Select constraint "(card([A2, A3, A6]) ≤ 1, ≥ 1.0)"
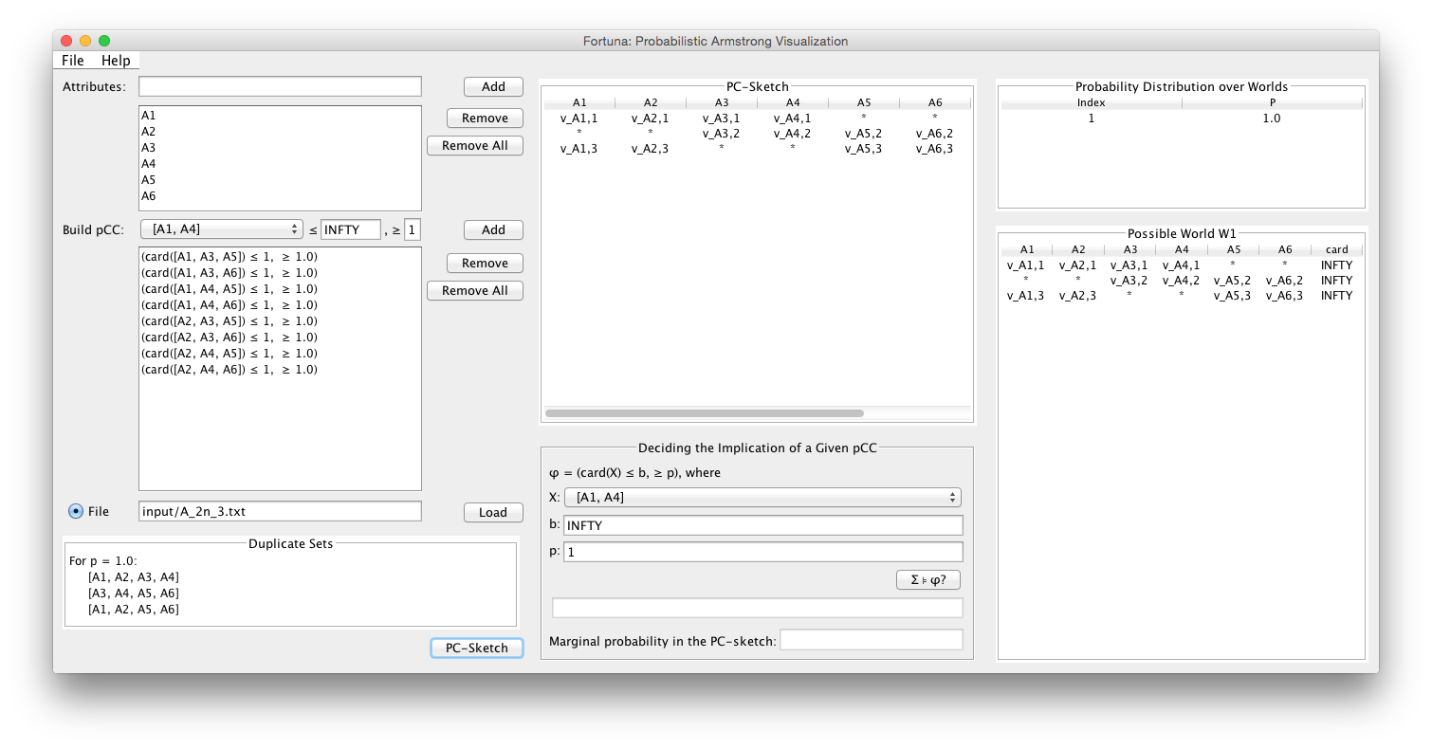This screenshot has width=1432, height=749. [280, 337]
